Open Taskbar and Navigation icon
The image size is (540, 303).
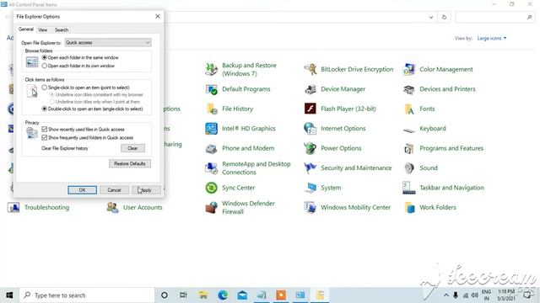(408, 188)
